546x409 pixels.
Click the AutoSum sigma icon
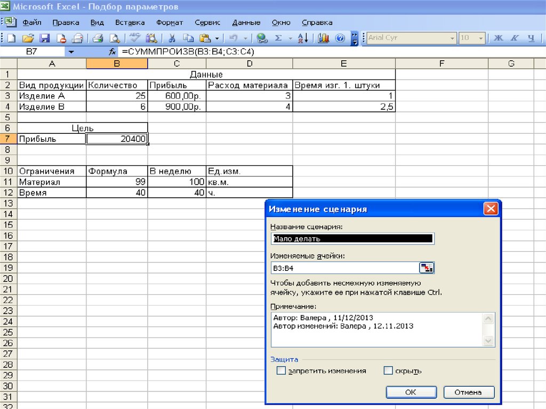pos(278,38)
